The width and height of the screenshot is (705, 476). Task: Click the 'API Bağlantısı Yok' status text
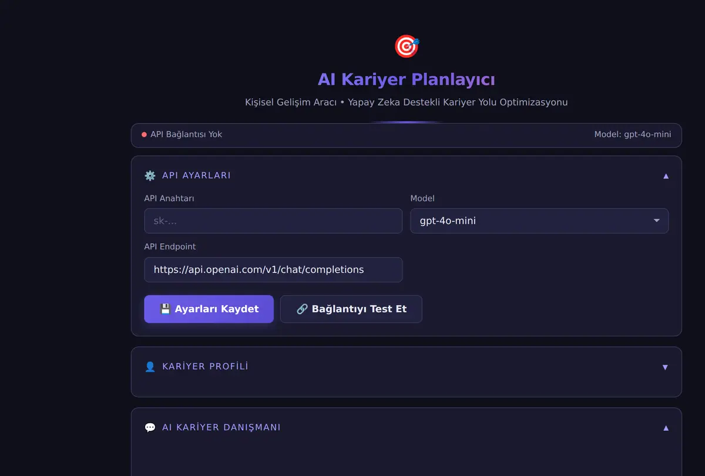[x=186, y=134]
